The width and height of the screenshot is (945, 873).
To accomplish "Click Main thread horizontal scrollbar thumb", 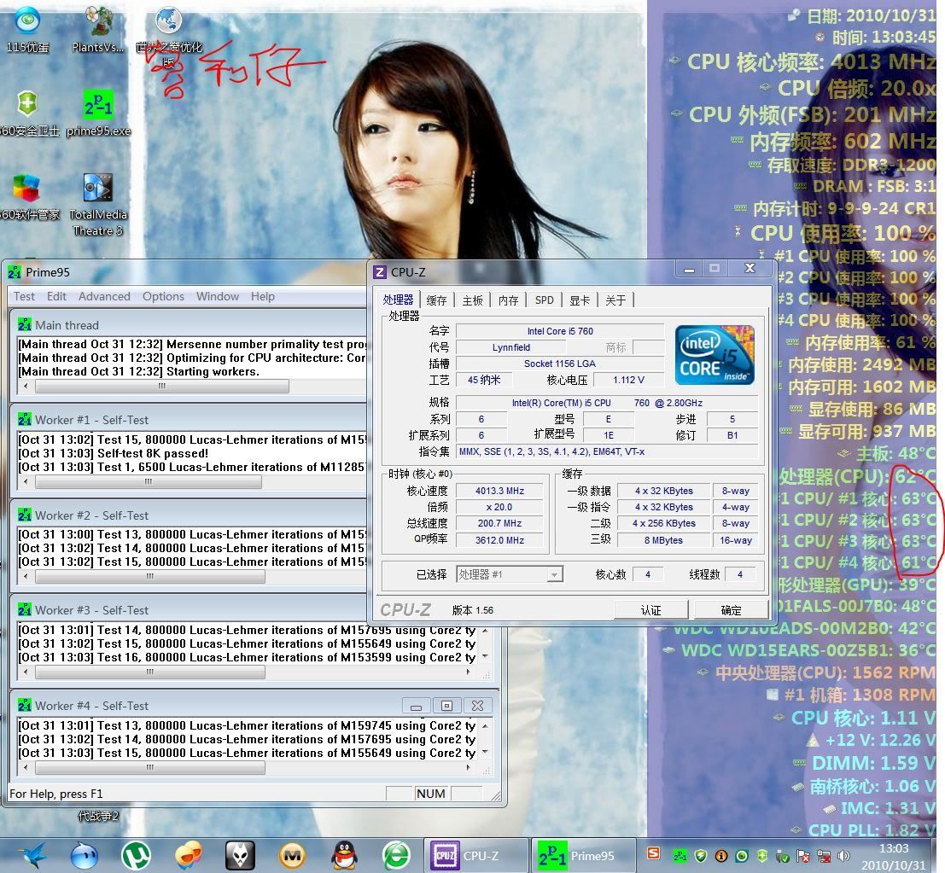I will [161, 387].
